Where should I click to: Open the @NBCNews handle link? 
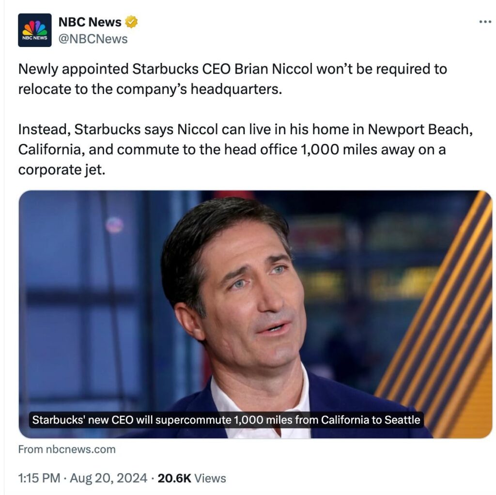coord(93,39)
